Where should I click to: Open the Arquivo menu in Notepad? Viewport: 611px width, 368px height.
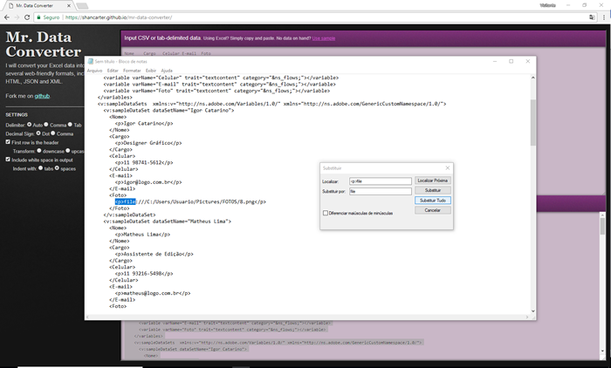click(x=94, y=71)
